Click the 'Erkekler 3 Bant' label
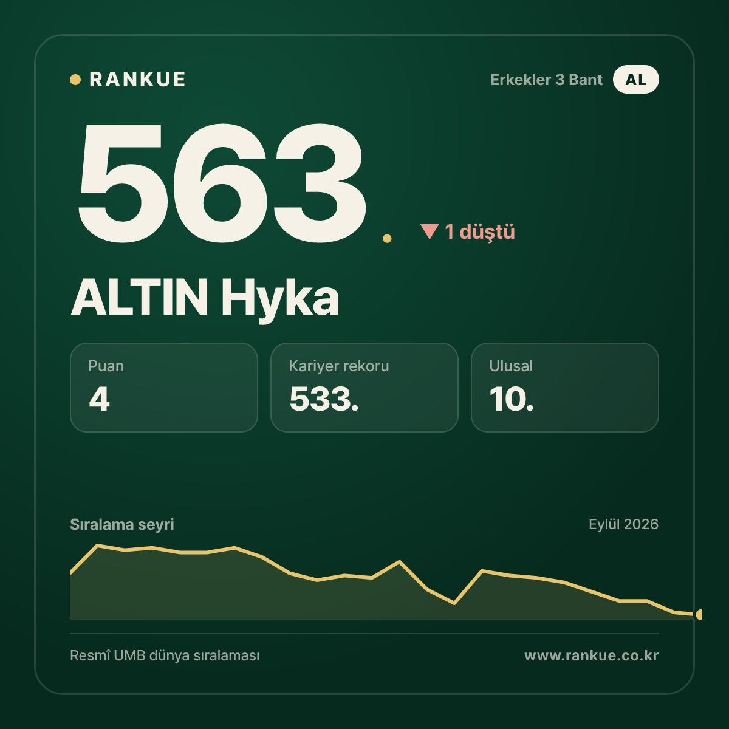 tap(546, 80)
